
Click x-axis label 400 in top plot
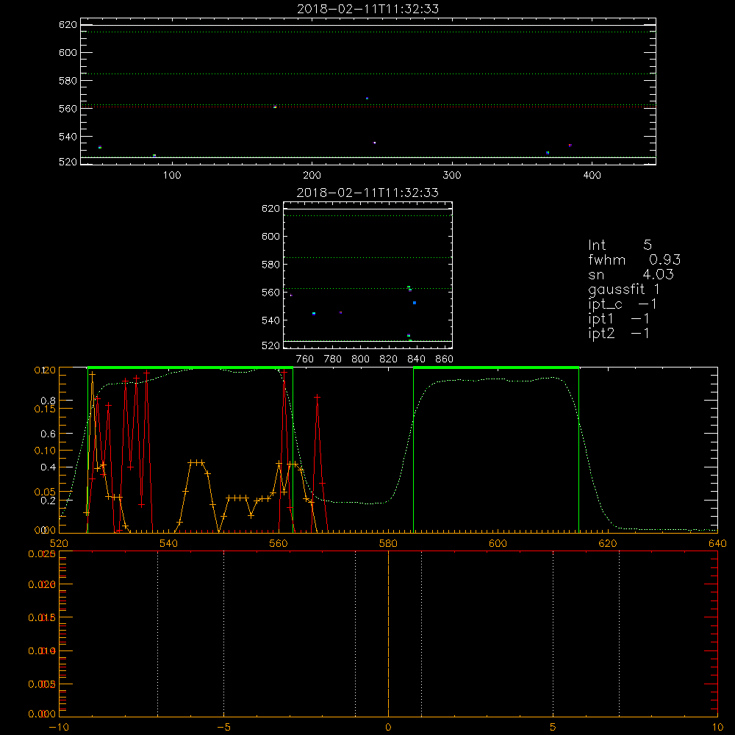coord(592,176)
